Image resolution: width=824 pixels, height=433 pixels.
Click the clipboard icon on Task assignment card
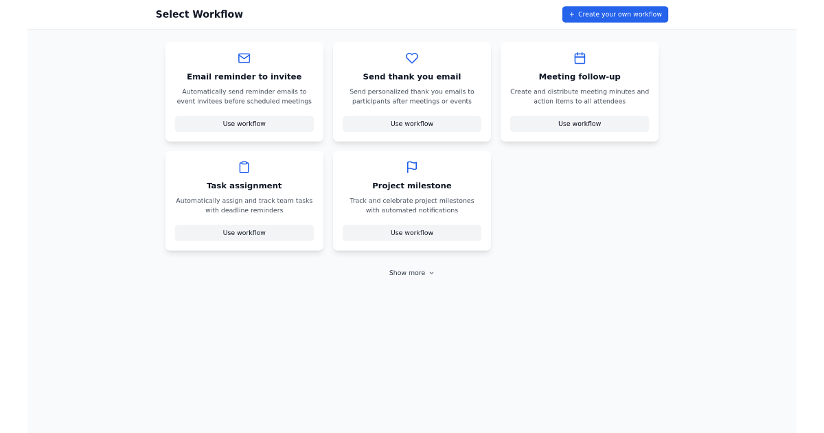click(x=244, y=167)
